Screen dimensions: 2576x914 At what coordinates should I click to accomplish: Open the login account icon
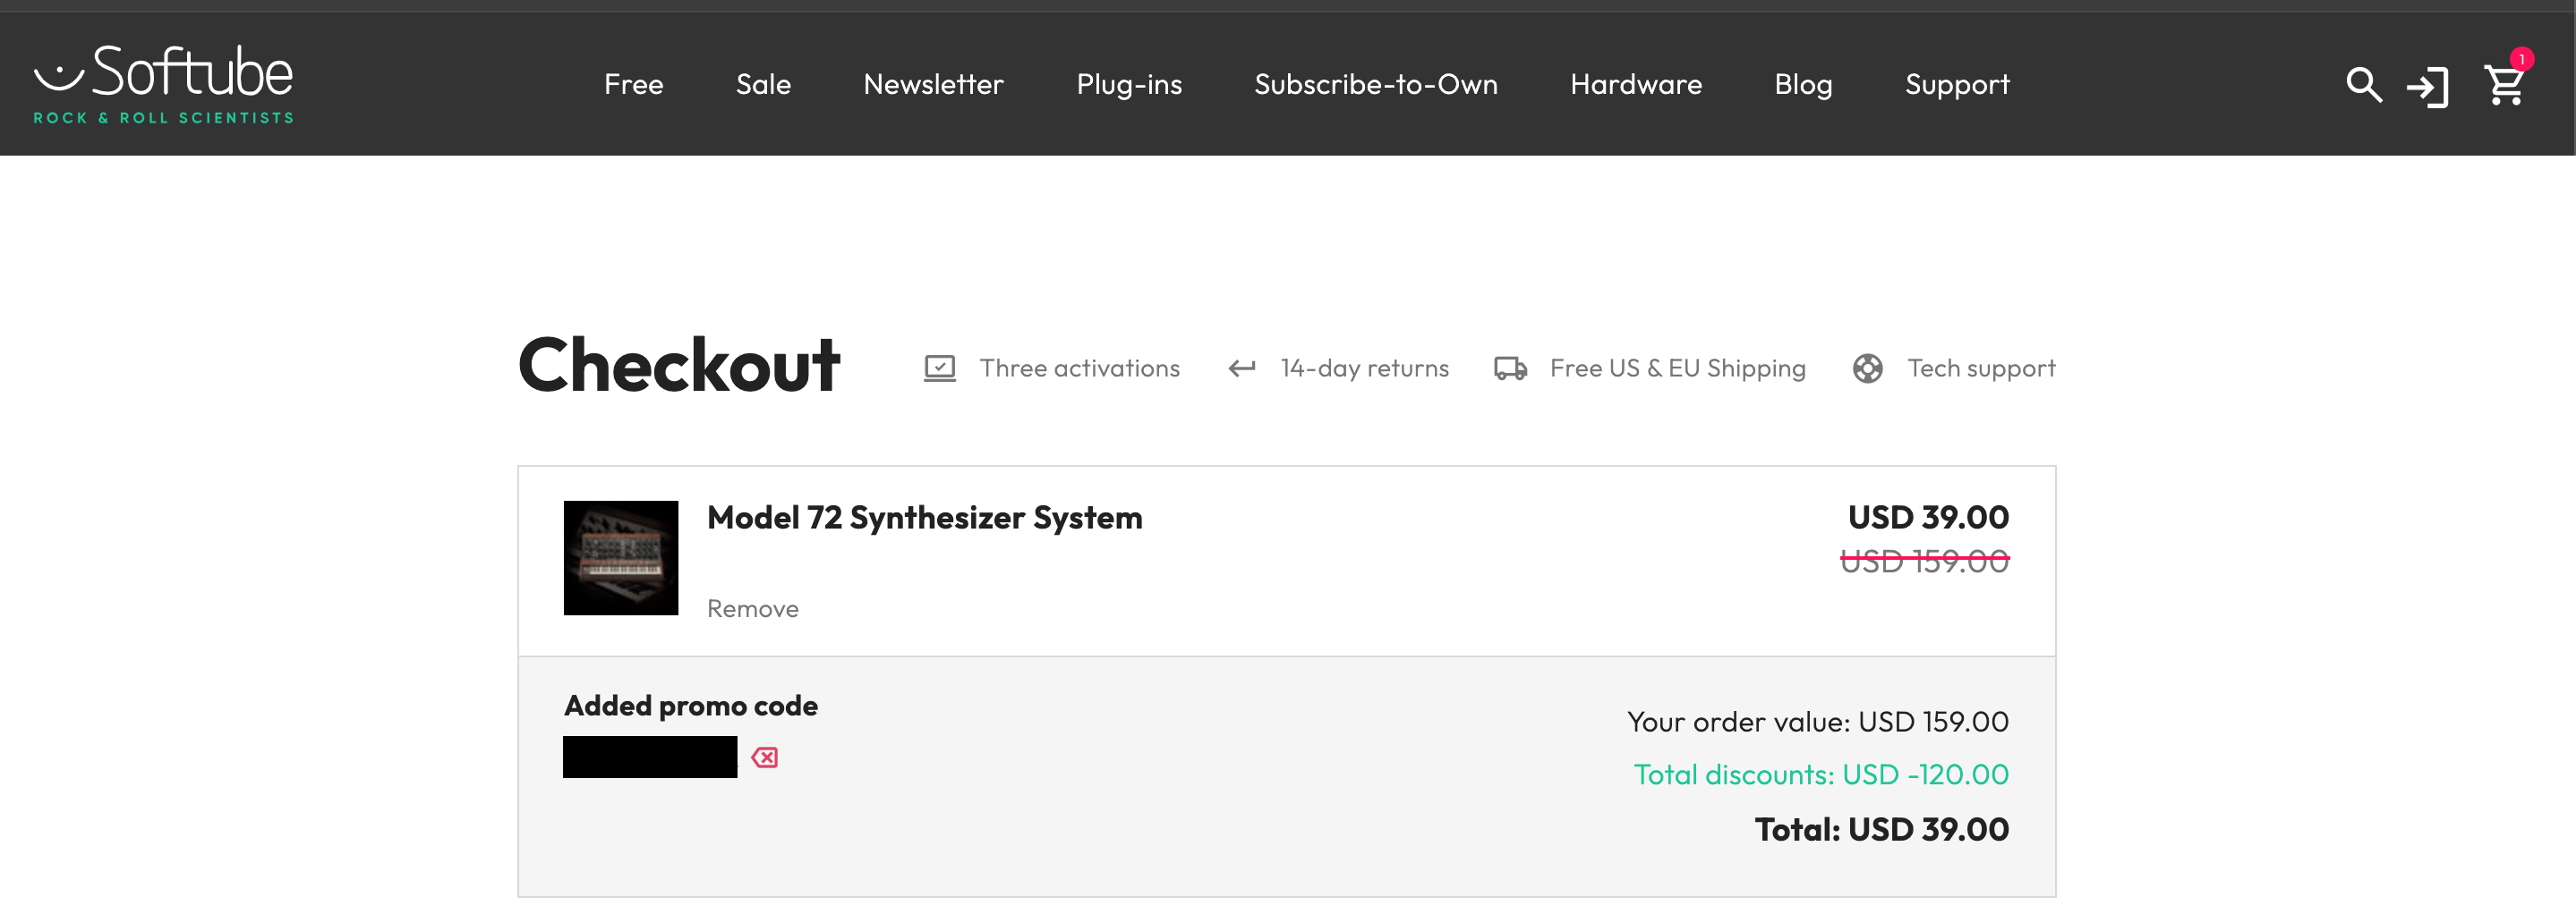tap(2427, 87)
